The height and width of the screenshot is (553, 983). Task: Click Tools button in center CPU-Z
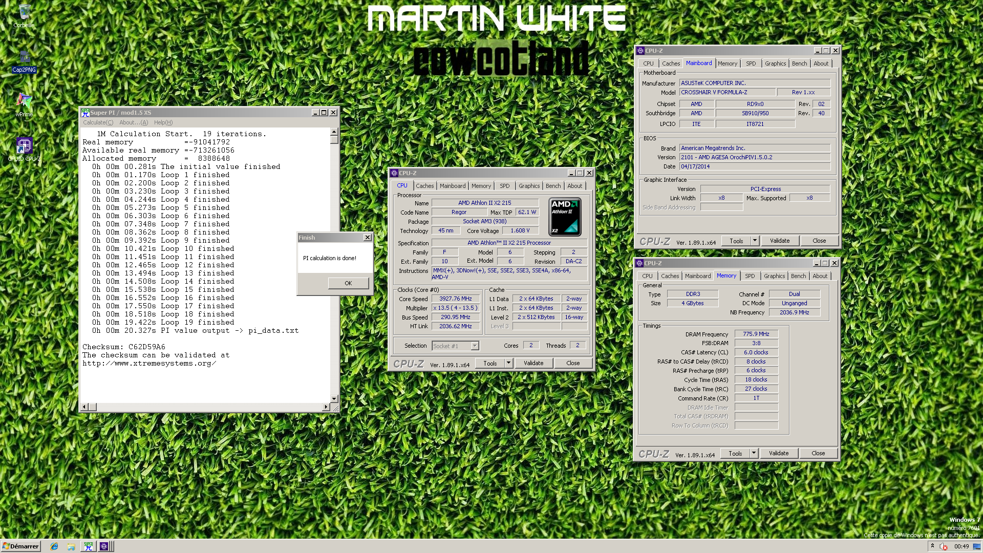coord(490,364)
